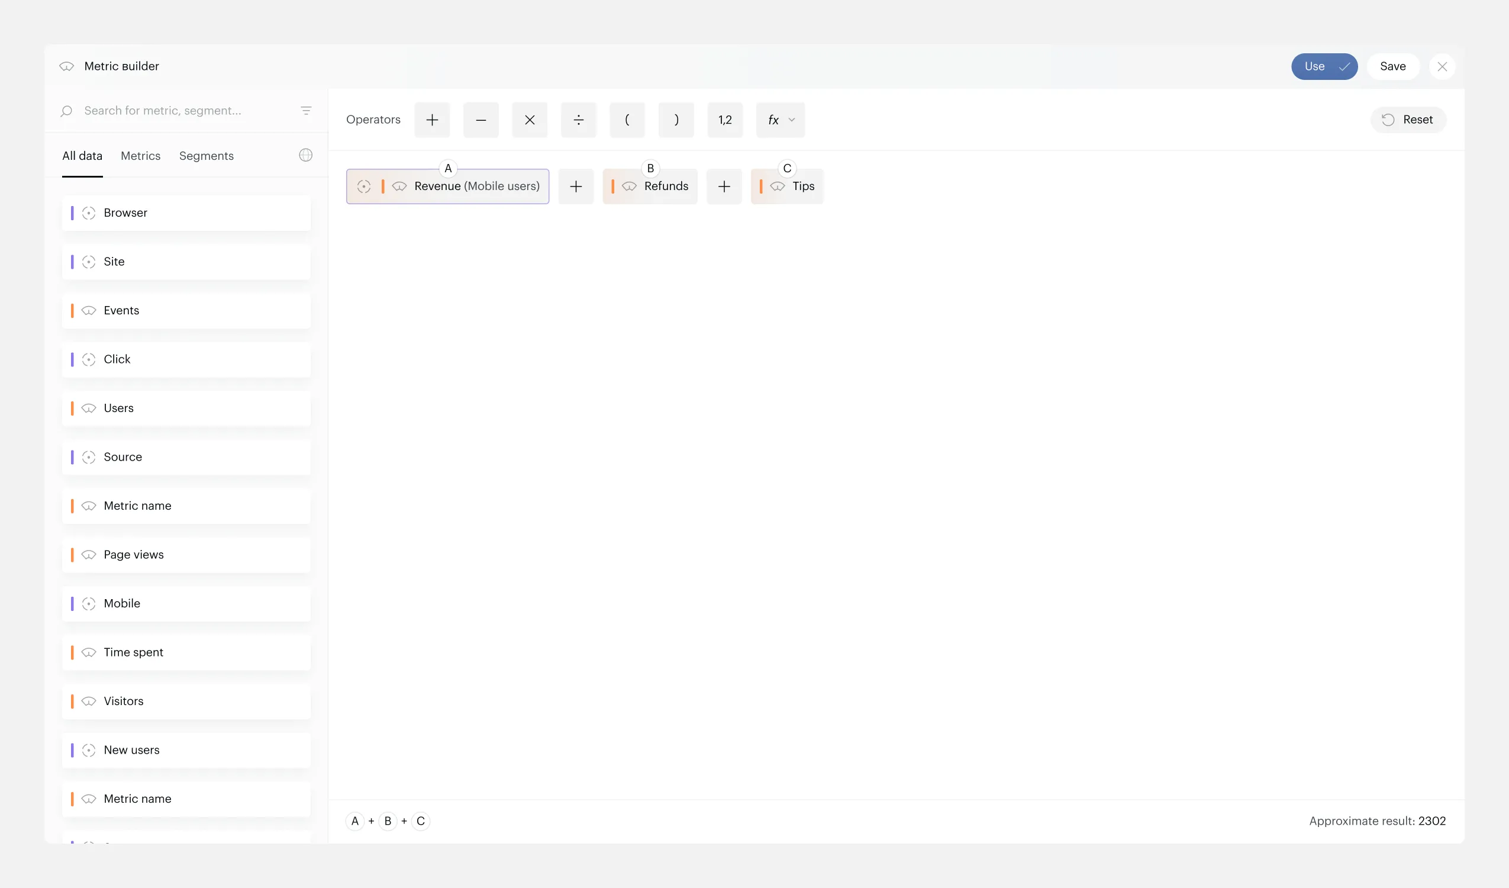
Task: Click the Page views metric icon
Action: pos(89,555)
